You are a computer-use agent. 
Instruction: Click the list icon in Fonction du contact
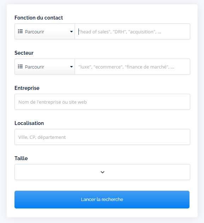coord(20,32)
